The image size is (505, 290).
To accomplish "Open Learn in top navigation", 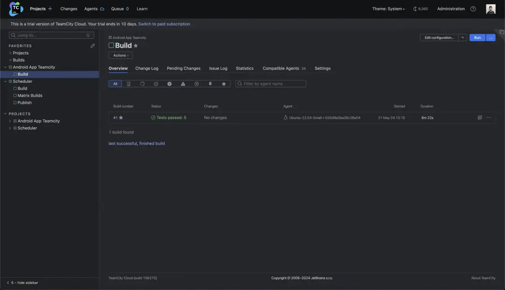I will [142, 9].
